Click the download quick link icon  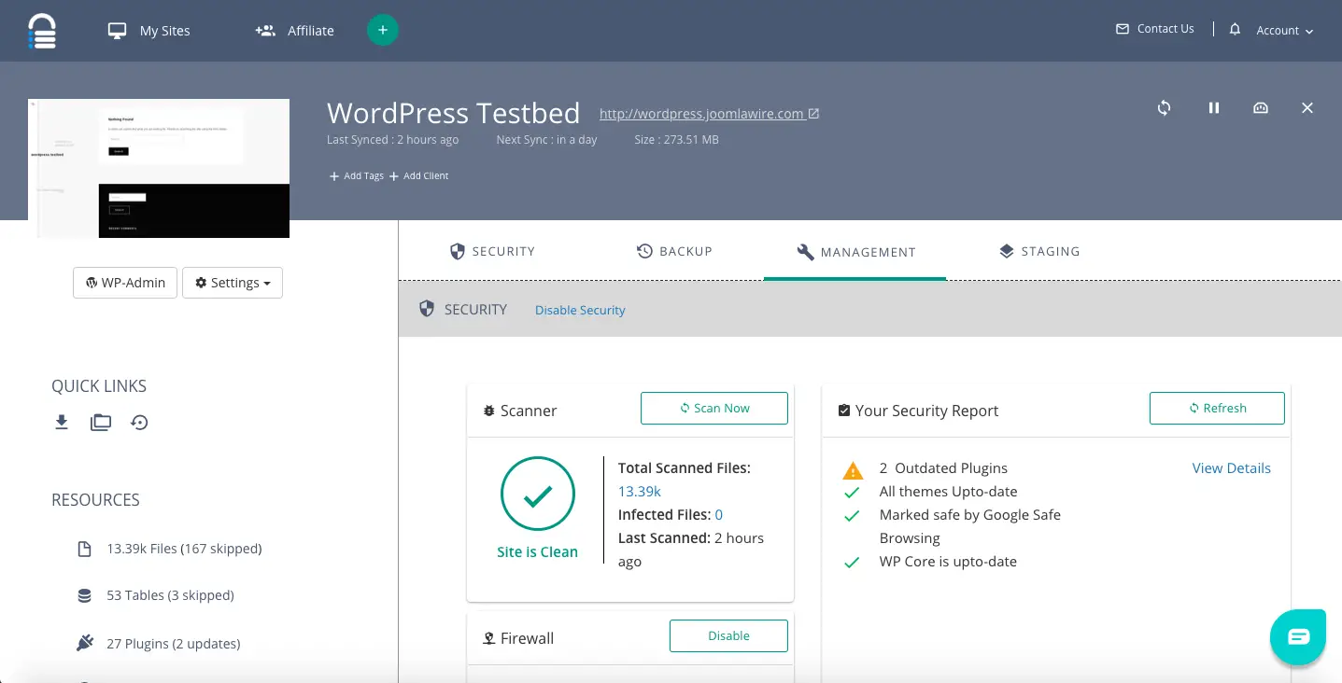[x=62, y=423]
